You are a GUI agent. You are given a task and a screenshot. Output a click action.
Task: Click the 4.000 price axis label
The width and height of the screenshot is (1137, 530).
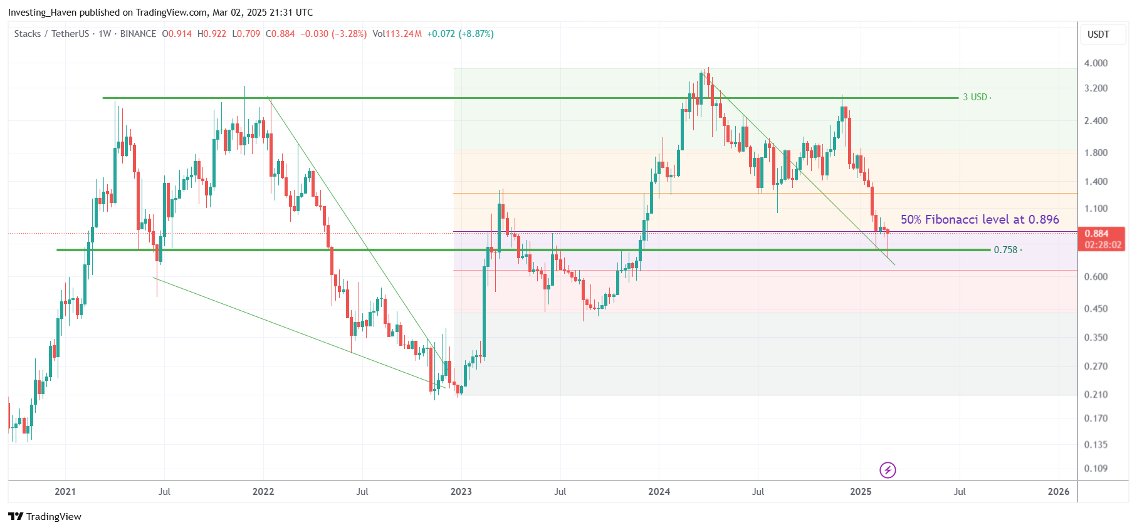pyautogui.click(x=1096, y=63)
